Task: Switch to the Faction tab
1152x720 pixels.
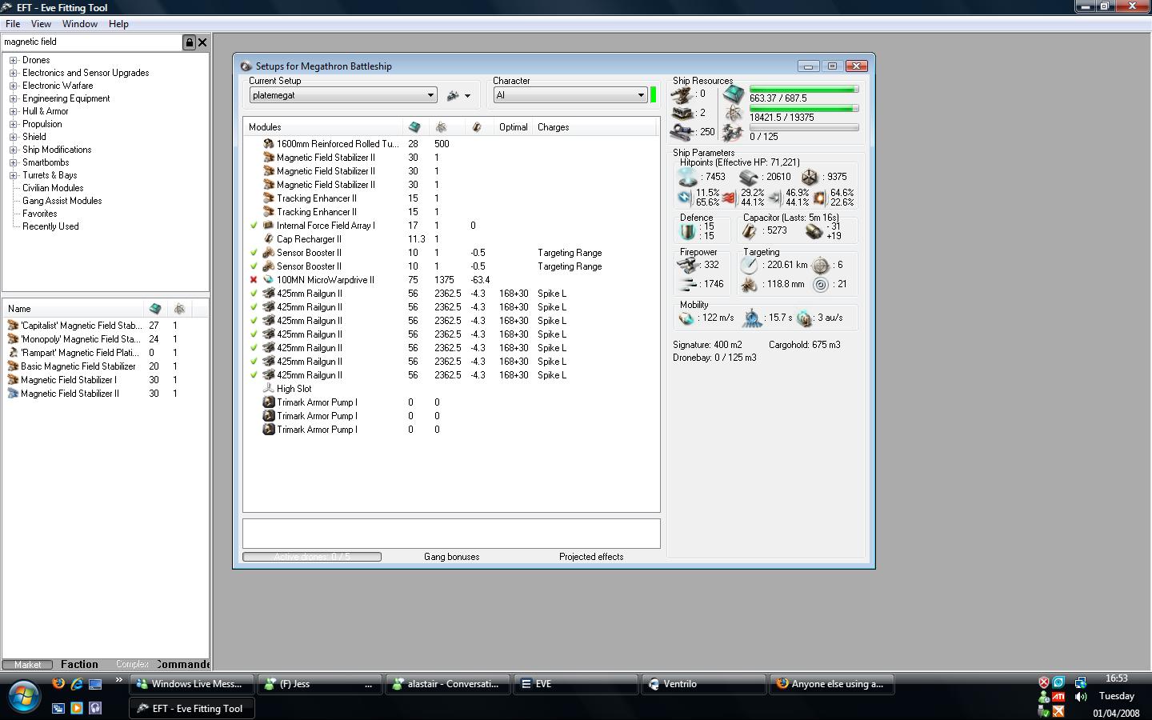Action: point(79,664)
